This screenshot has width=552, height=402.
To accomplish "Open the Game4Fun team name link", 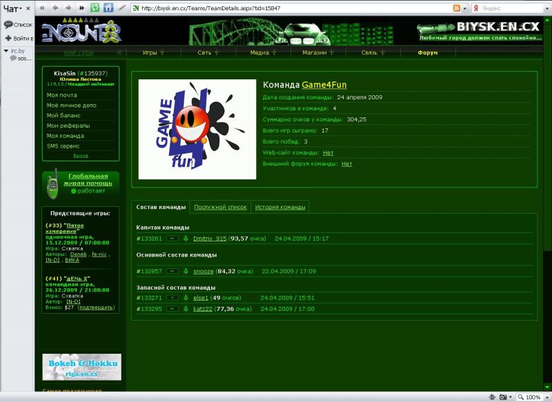I will [x=324, y=85].
